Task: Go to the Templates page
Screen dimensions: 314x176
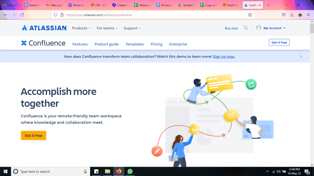Action: click(135, 44)
